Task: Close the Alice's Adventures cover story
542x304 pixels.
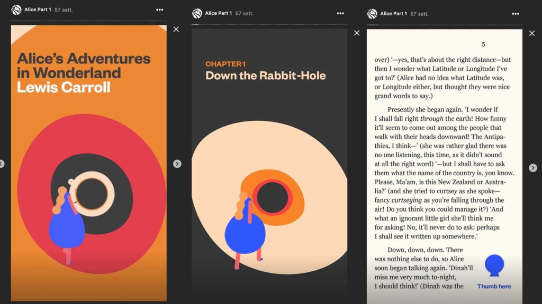Action: pos(176,30)
